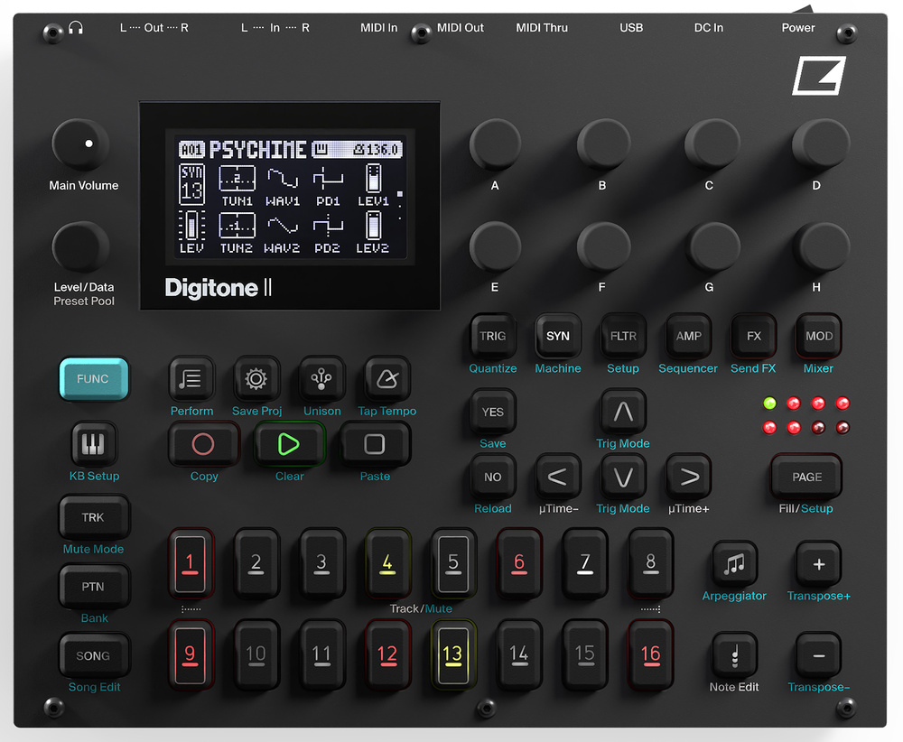Toggle step trig key 16
This screenshot has height=742, width=903.
(x=650, y=655)
